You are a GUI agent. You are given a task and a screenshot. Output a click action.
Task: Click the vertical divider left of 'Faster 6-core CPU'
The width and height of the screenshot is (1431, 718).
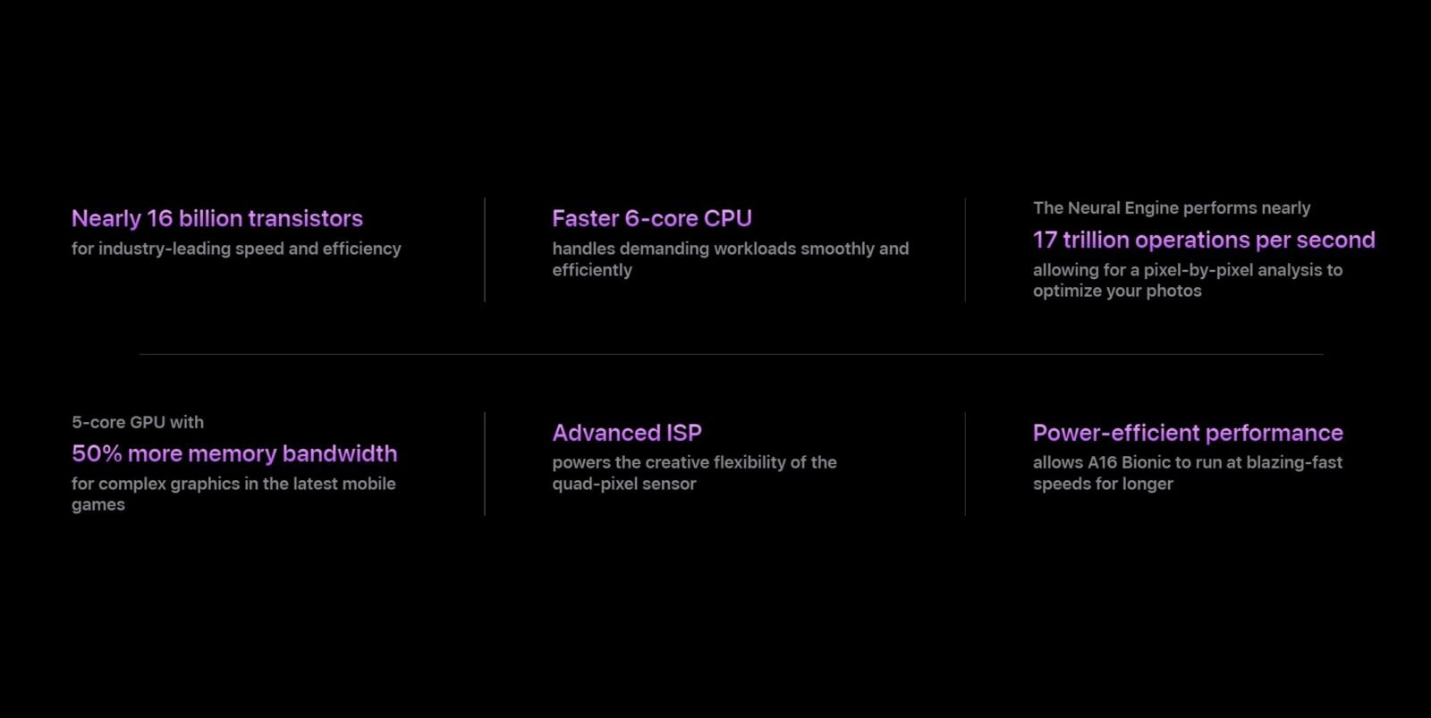tap(485, 249)
